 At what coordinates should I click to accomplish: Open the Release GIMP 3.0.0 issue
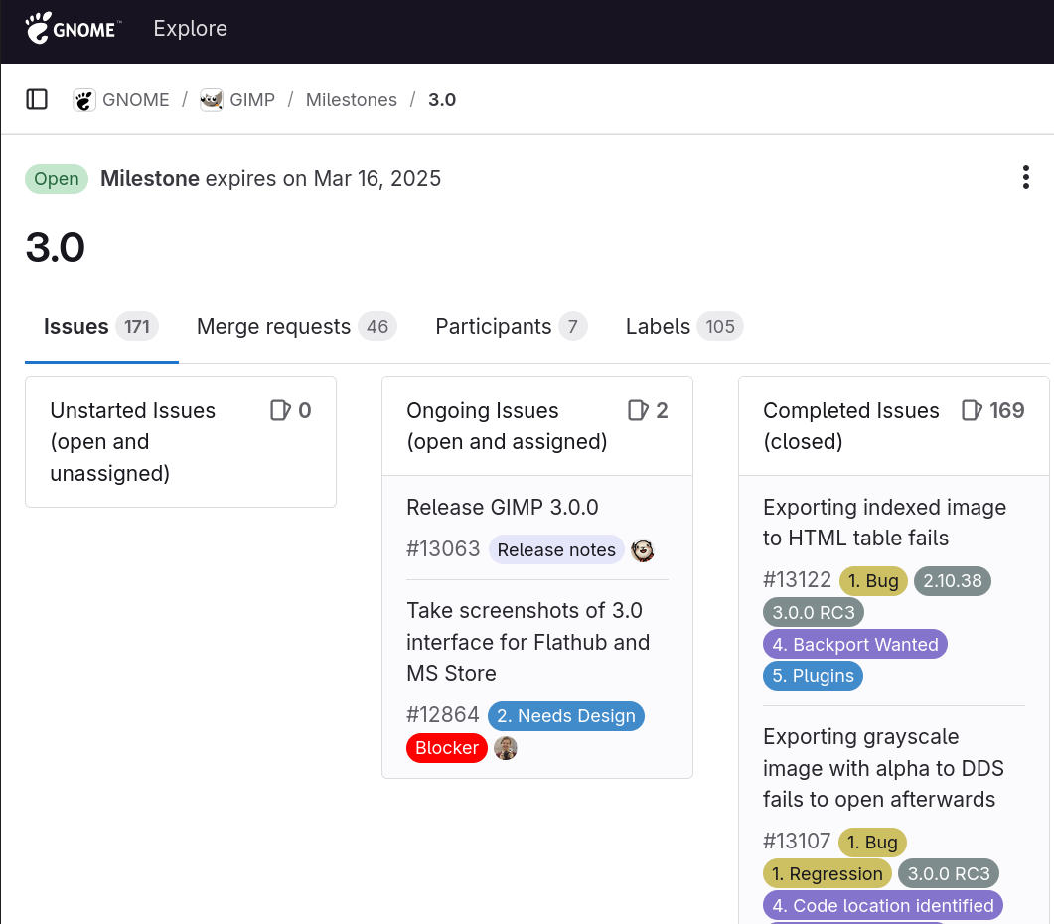[x=503, y=507]
